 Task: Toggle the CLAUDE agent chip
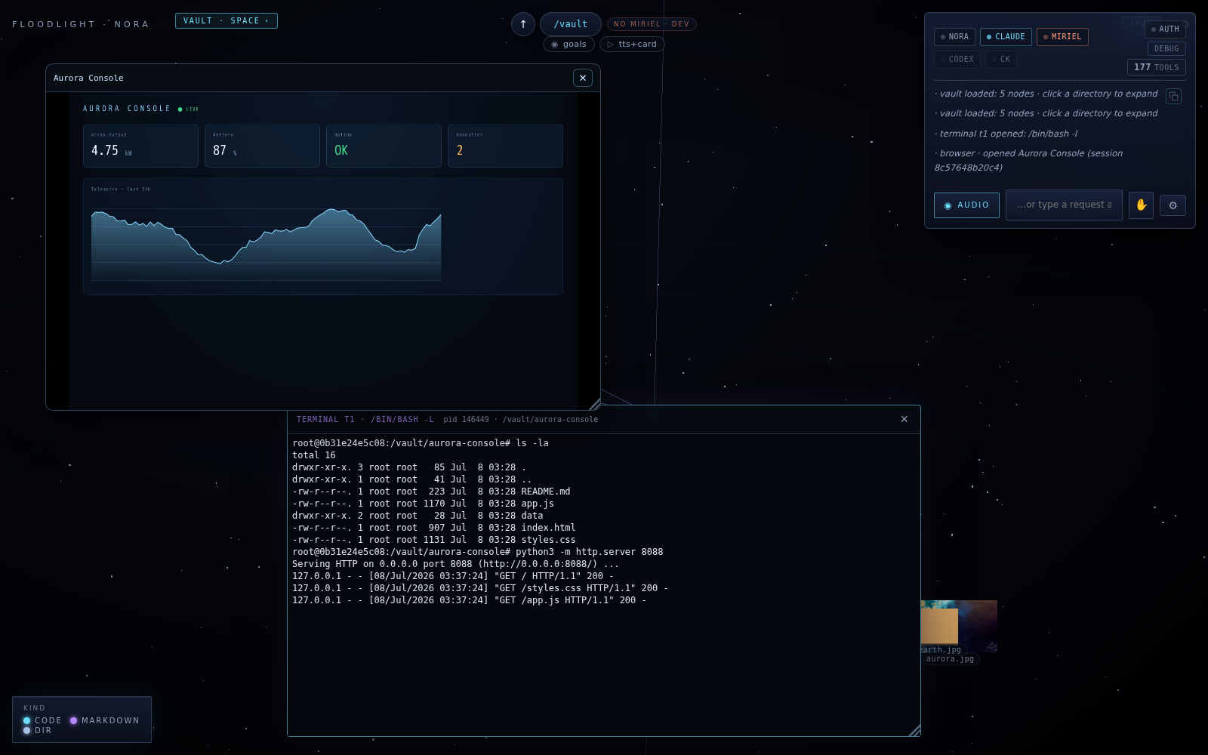(1006, 37)
